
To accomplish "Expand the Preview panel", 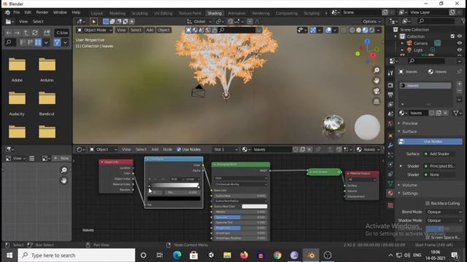I will pyautogui.click(x=410, y=123).
